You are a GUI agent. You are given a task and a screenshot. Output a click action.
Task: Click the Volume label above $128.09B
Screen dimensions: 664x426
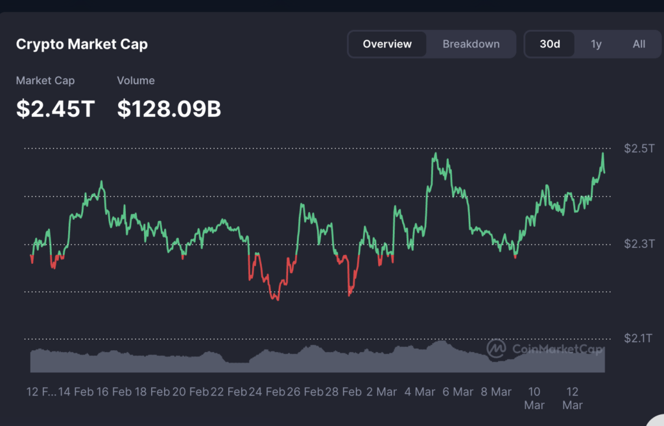pos(136,80)
